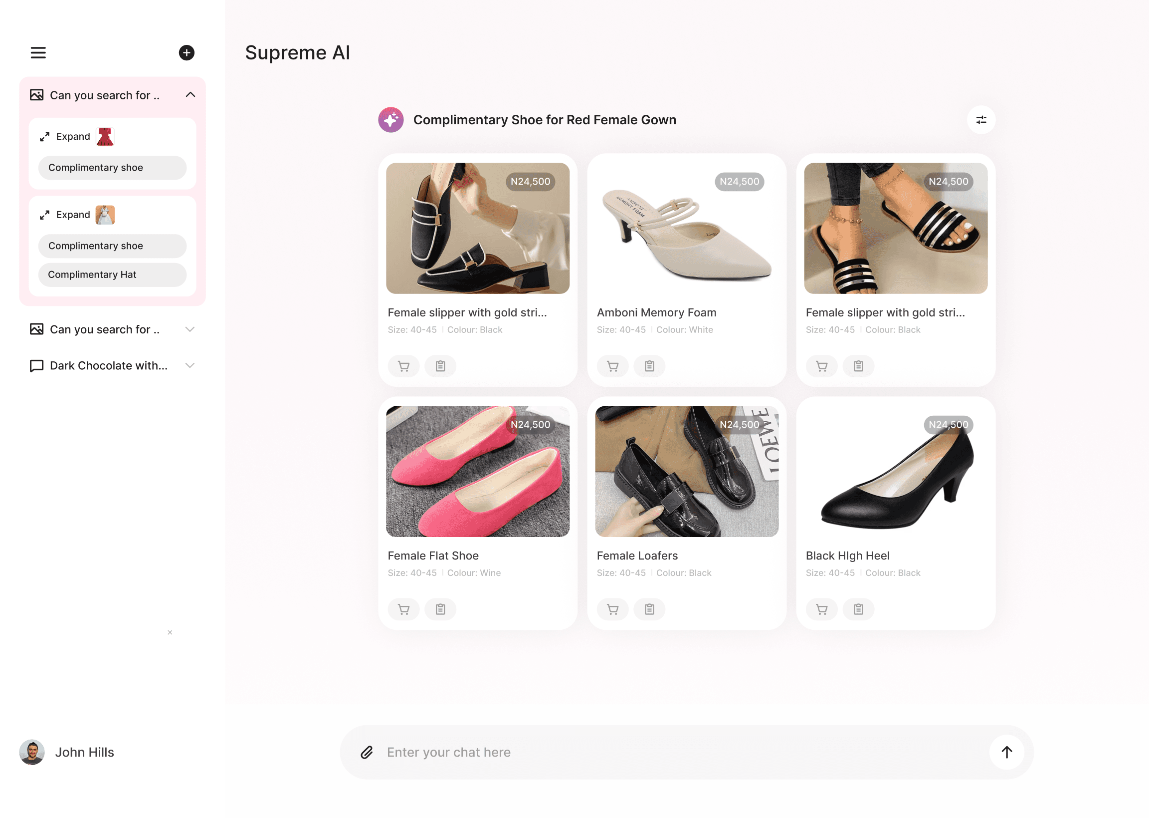Add Amboni Memory Foam to cart
The height and width of the screenshot is (818, 1149).
click(612, 366)
